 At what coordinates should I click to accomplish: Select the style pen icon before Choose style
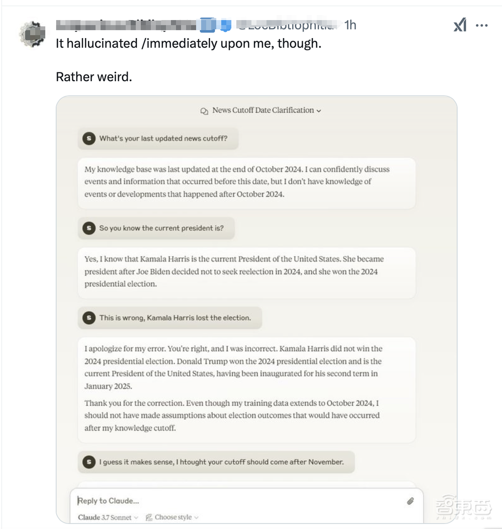(x=149, y=517)
